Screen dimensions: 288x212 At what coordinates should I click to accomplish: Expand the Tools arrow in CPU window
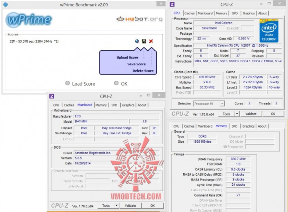click(x=237, y=114)
